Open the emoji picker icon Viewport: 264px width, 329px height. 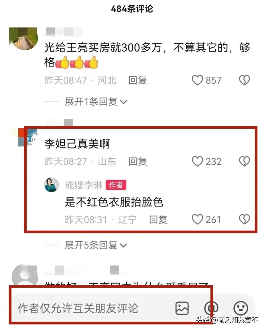point(241,308)
